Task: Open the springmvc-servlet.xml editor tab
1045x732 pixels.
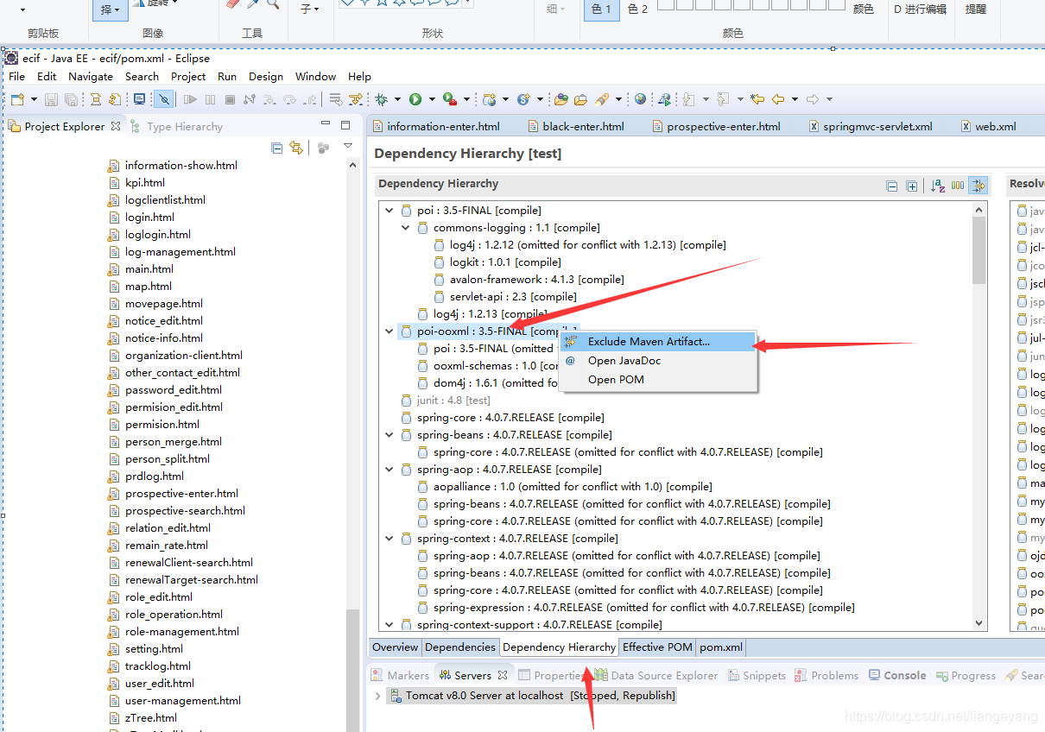Action: (x=871, y=126)
